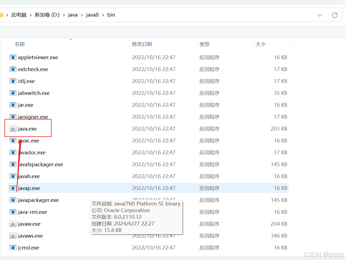Click the 35 KB size of jabswitch.exe
The image size is (345, 260).
pyautogui.click(x=281, y=93)
